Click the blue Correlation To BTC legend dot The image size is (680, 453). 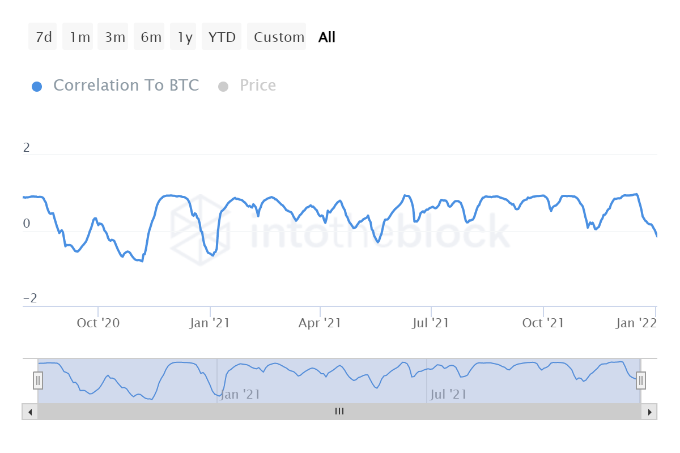[x=37, y=87]
